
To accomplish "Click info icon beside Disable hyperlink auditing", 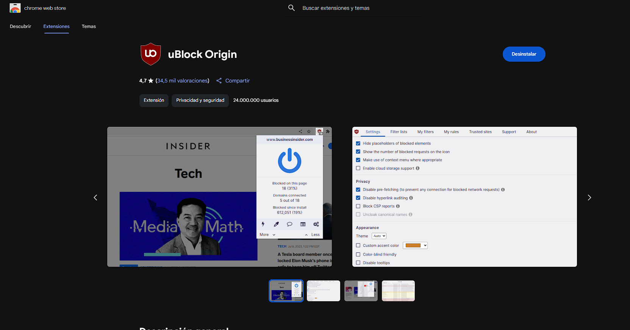I will point(411,198).
